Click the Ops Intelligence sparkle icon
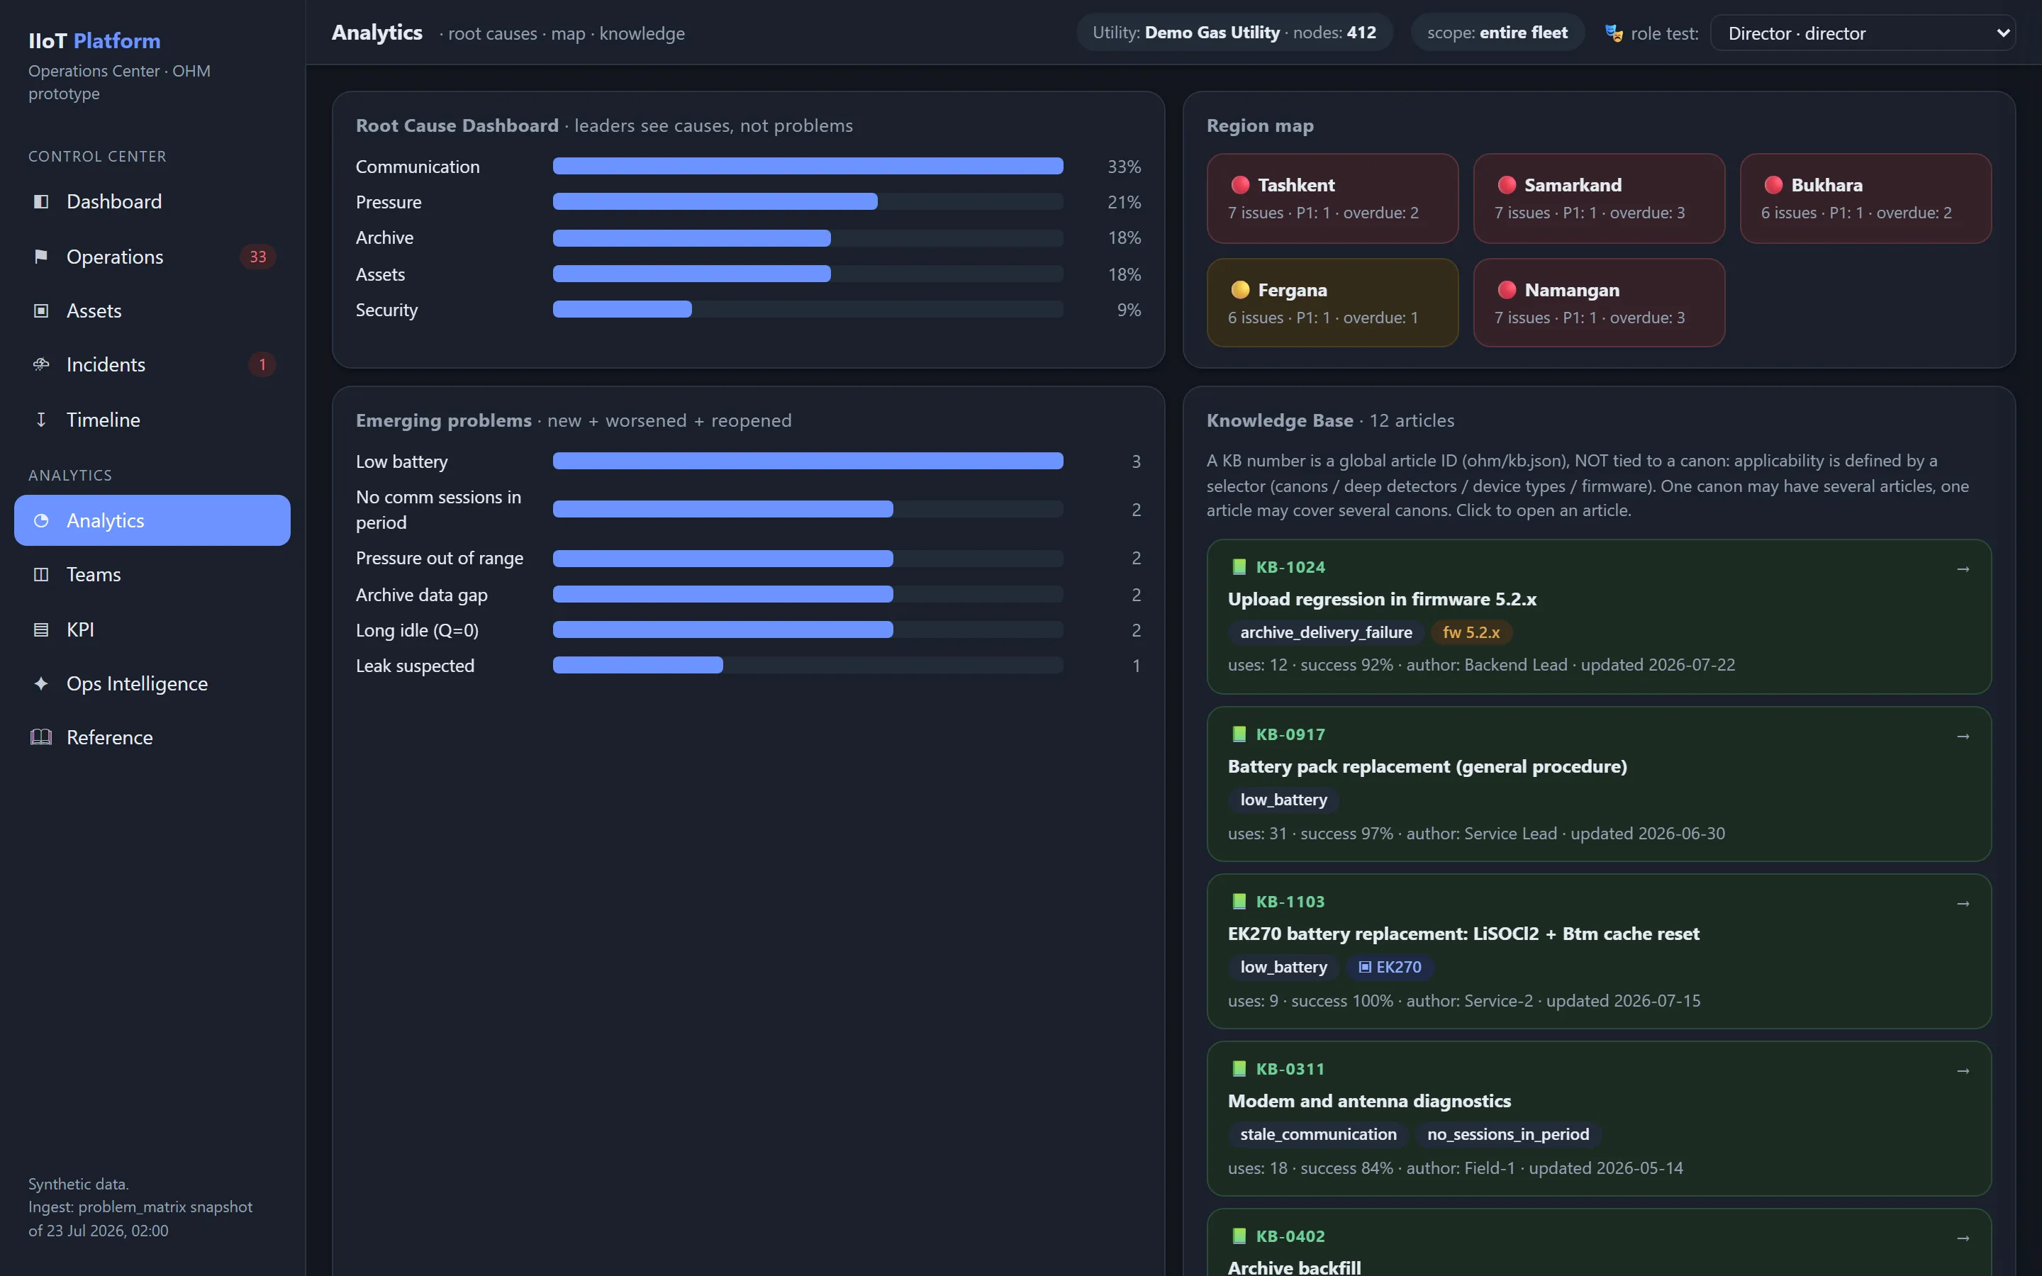Image resolution: width=2042 pixels, height=1276 pixels. point(40,683)
